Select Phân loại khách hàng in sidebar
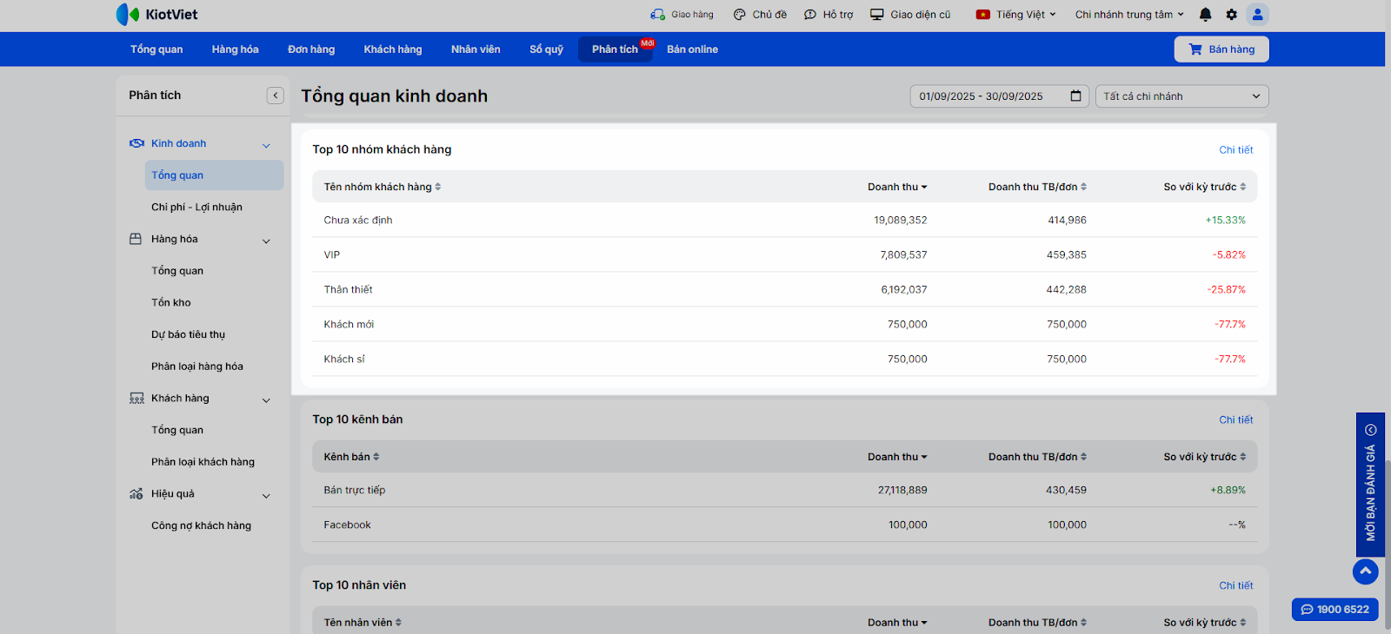The height and width of the screenshot is (634, 1391). [x=203, y=462]
